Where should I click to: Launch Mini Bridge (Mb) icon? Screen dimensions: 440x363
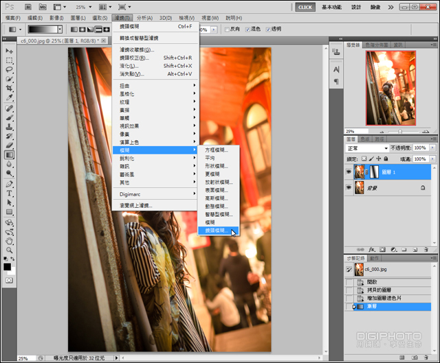43,7
